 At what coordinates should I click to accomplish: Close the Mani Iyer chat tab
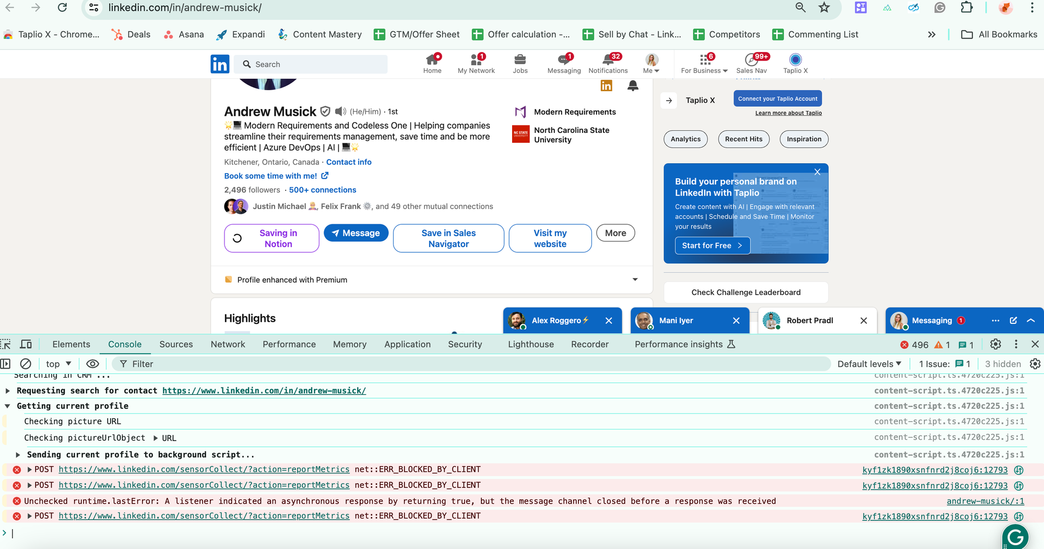coord(736,321)
